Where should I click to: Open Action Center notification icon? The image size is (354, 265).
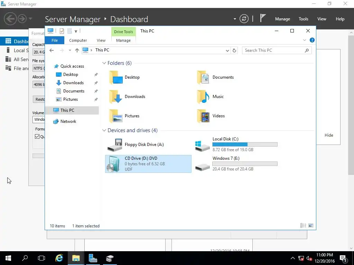pyautogui.click(x=343, y=258)
